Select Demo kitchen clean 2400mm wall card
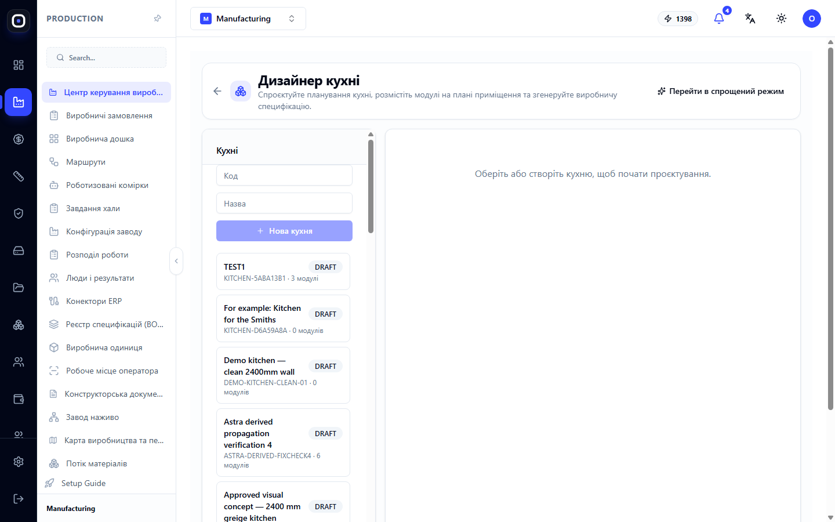This screenshot has width=835, height=522. (x=283, y=375)
